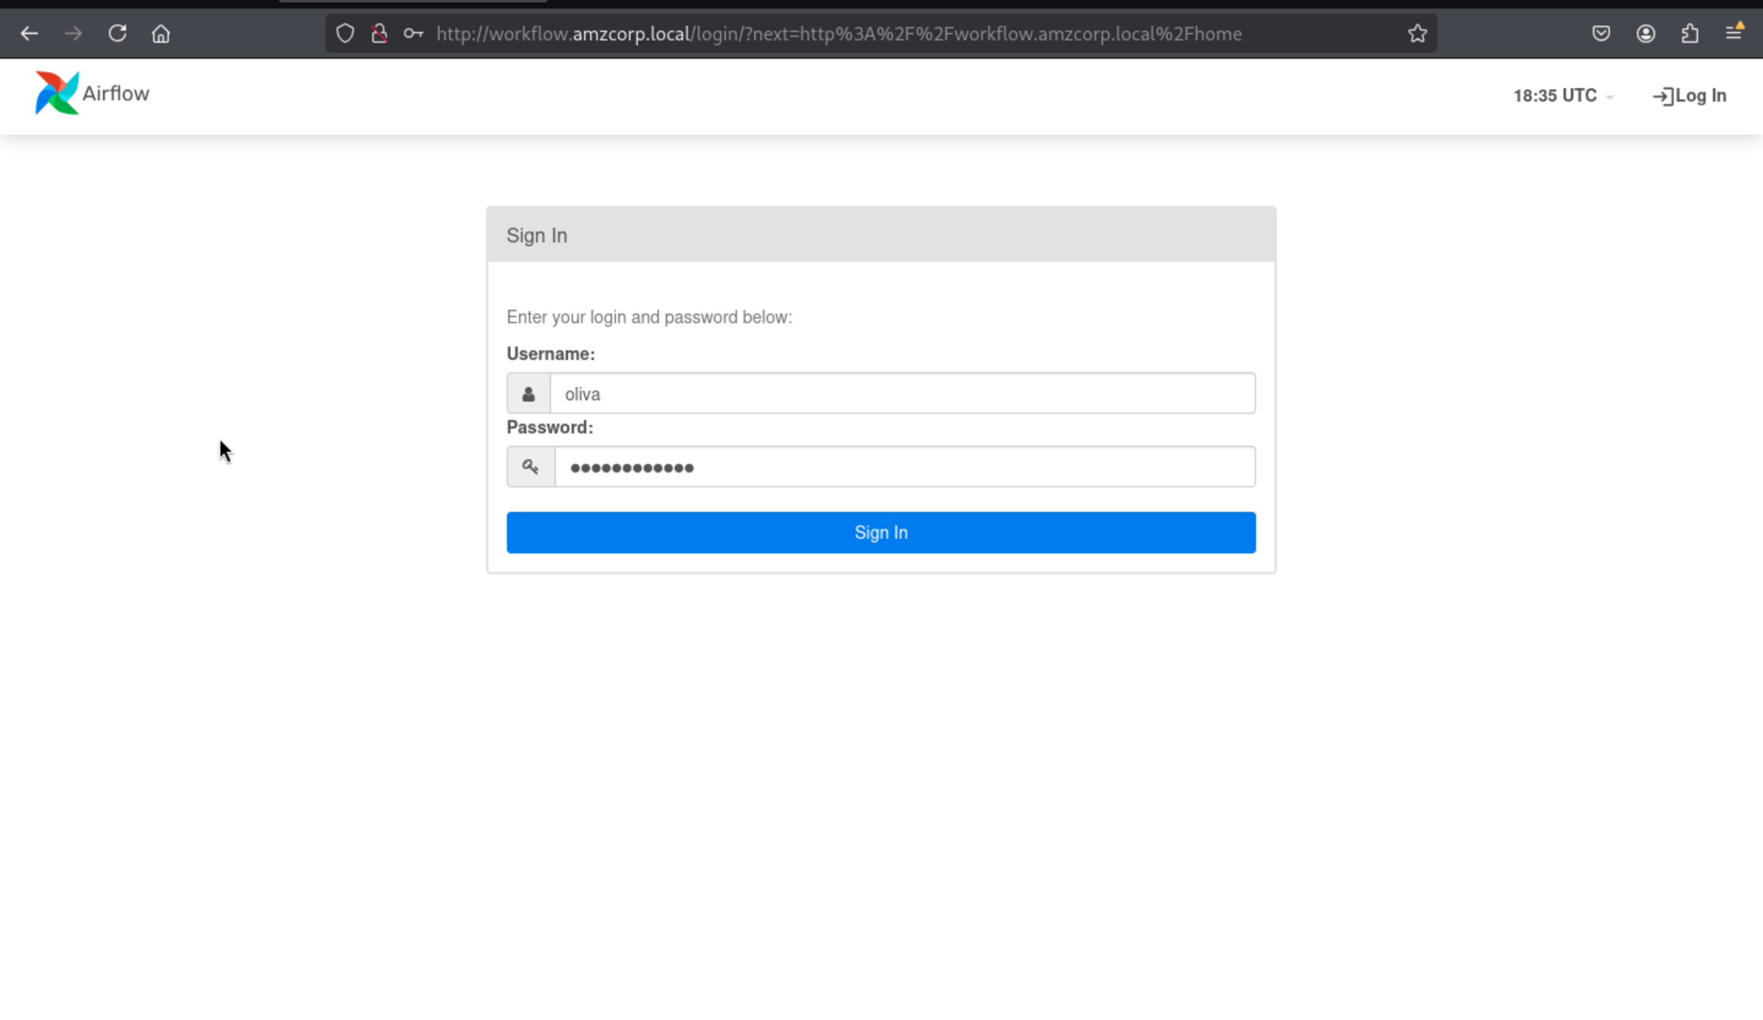Click the tracking protection shield icon
Image resolution: width=1763 pixels, height=1020 pixels.
click(345, 34)
